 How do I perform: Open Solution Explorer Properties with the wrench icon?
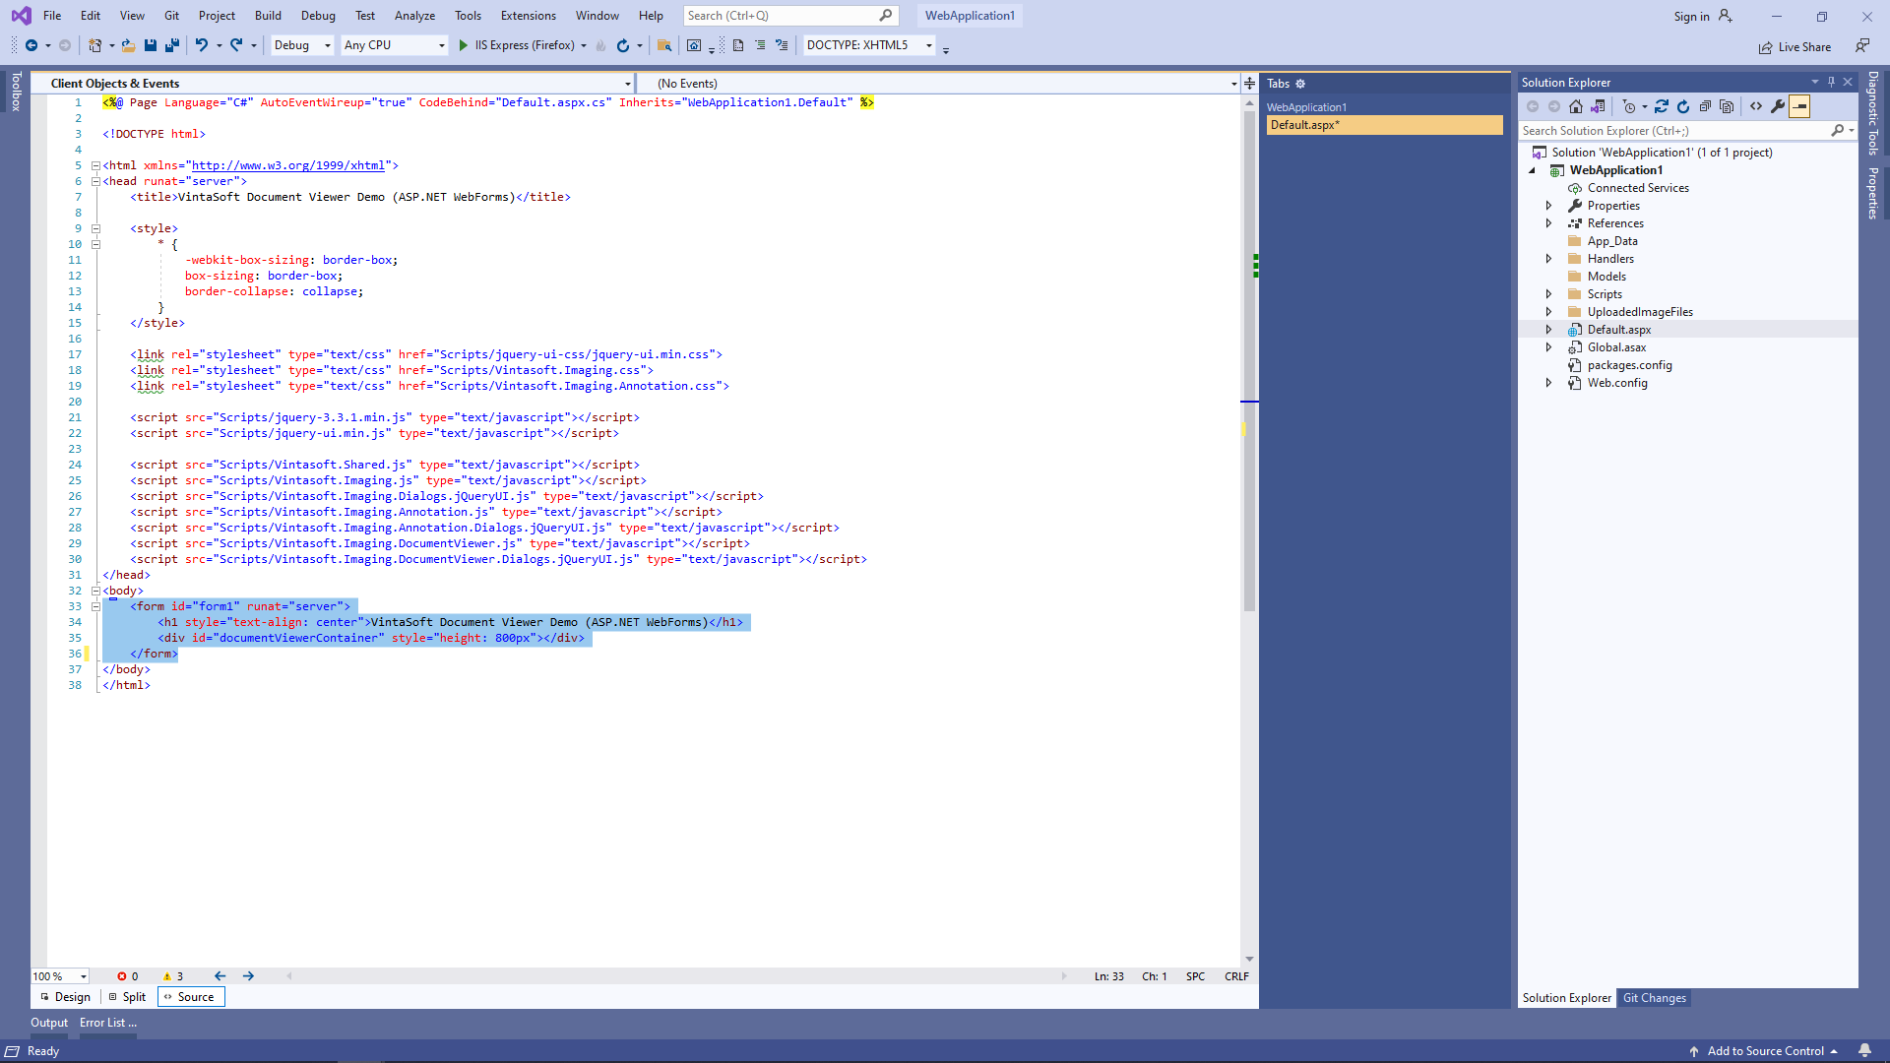point(1778,106)
